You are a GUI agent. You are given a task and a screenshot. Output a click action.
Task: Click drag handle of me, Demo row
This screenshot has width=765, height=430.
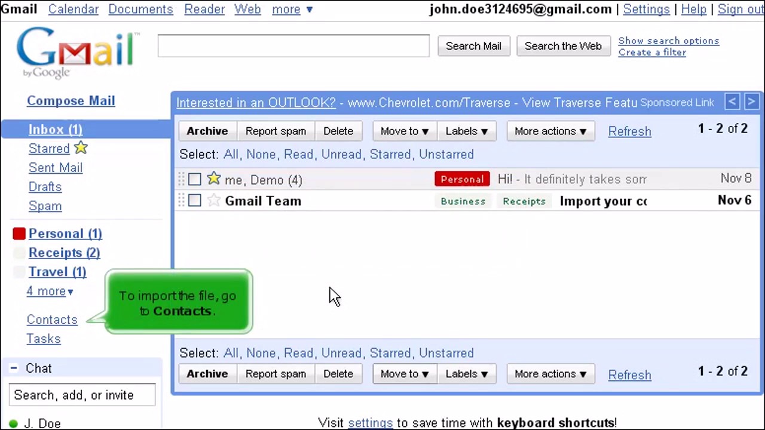pos(181,179)
